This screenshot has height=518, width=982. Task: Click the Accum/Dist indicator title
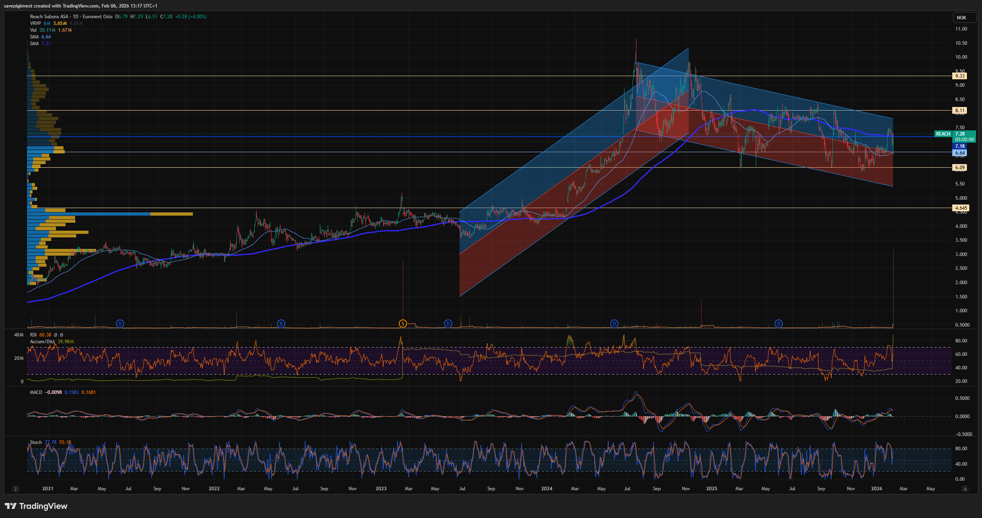pyautogui.click(x=42, y=342)
